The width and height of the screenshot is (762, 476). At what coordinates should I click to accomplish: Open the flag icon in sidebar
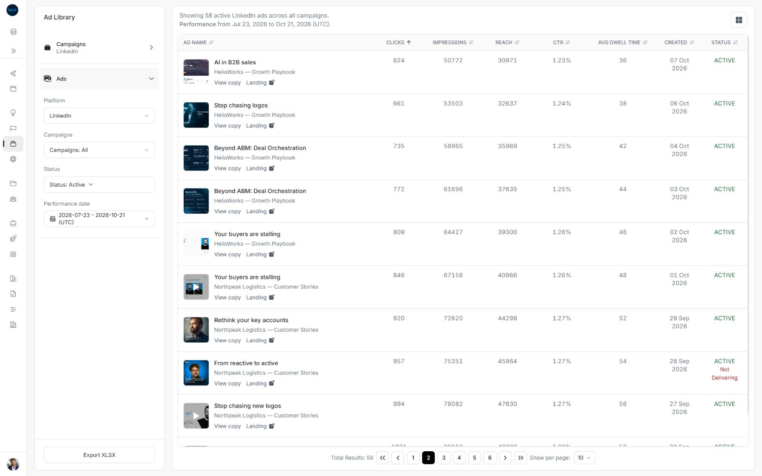coord(13,129)
